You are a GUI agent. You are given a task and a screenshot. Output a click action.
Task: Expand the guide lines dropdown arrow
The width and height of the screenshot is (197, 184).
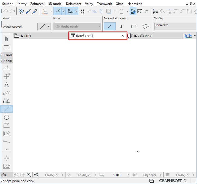(64, 11)
